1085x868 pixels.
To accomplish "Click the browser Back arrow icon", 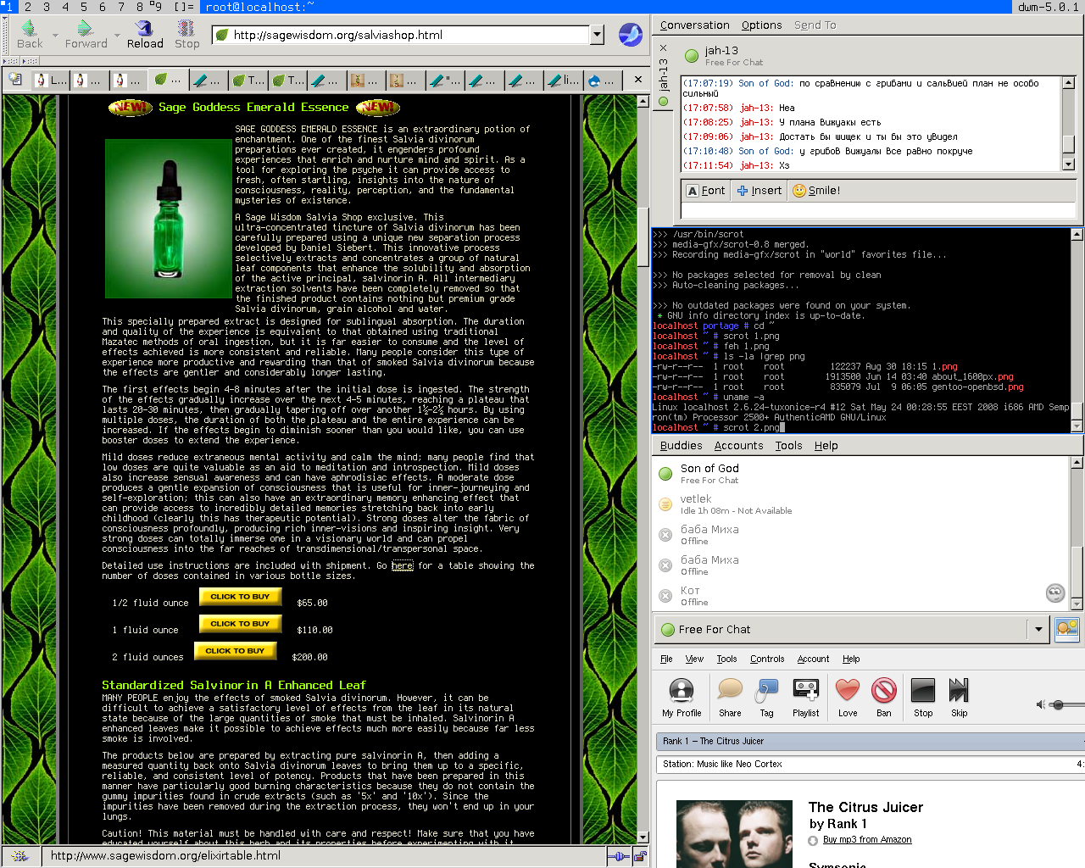I will point(30,28).
